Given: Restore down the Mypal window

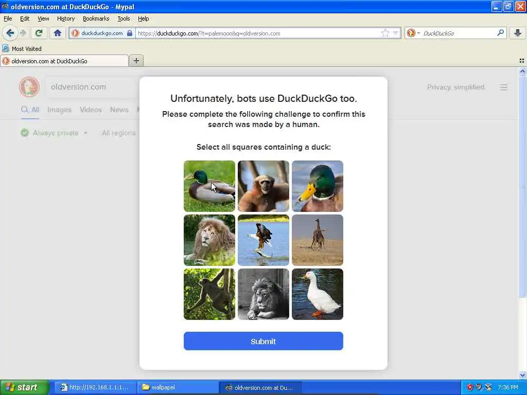Looking at the screenshot, I should 508,6.
